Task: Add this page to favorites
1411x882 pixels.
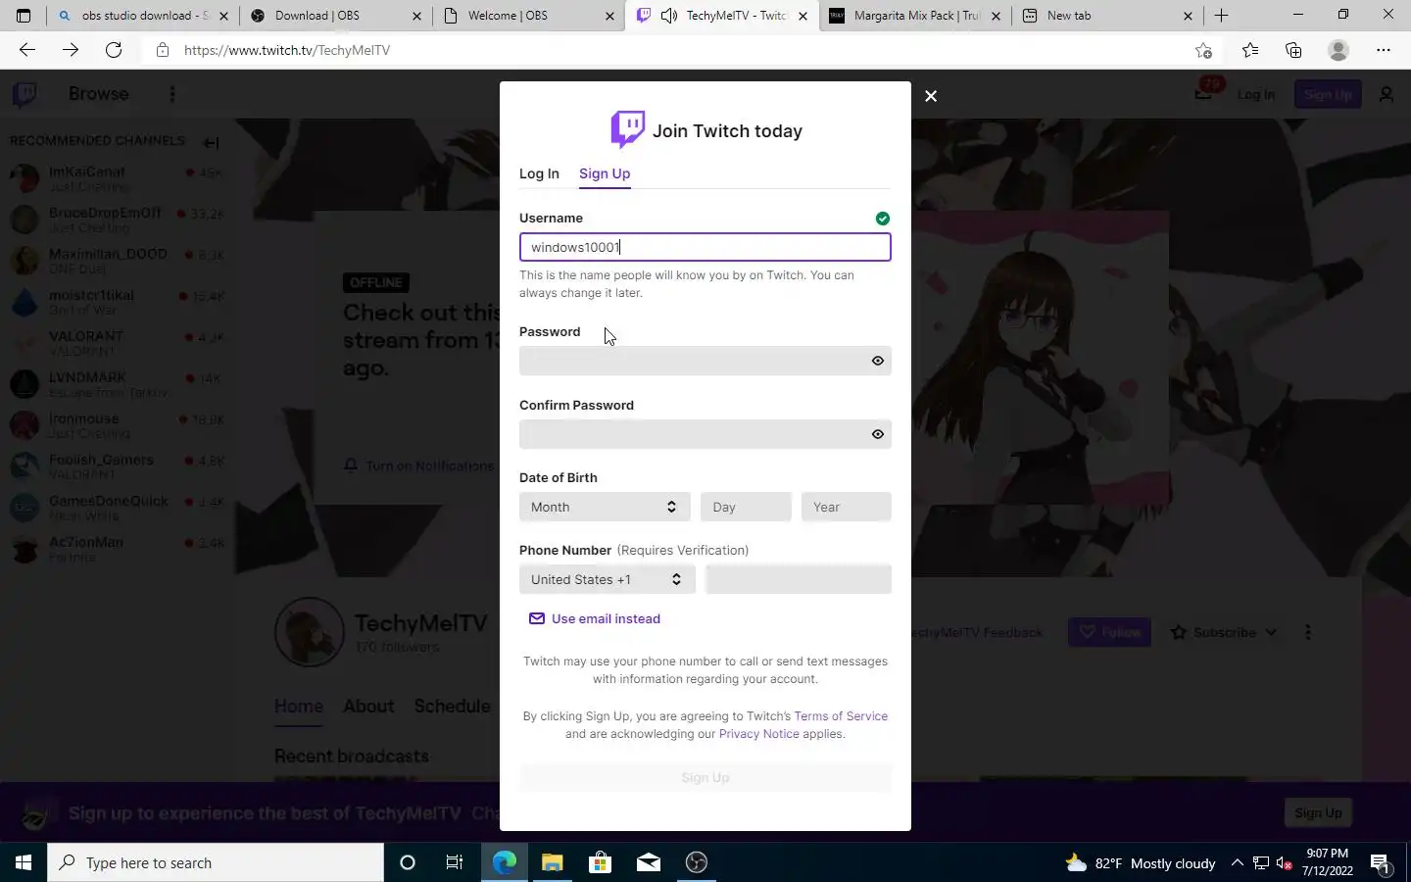Action: [1203, 50]
